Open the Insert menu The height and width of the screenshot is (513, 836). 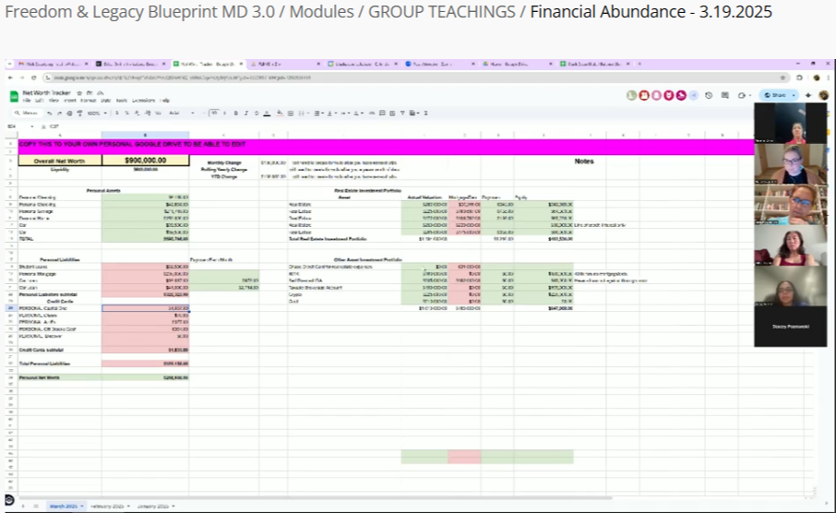click(x=70, y=101)
